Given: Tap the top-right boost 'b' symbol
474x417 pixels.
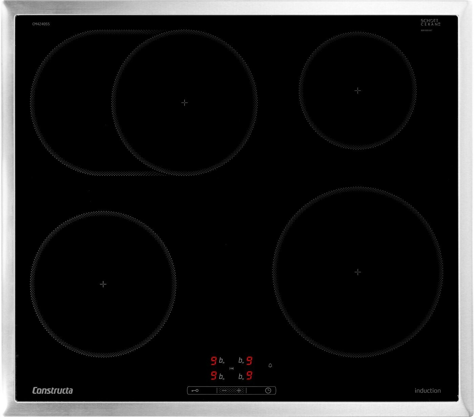Looking at the screenshot, I should point(241,361).
